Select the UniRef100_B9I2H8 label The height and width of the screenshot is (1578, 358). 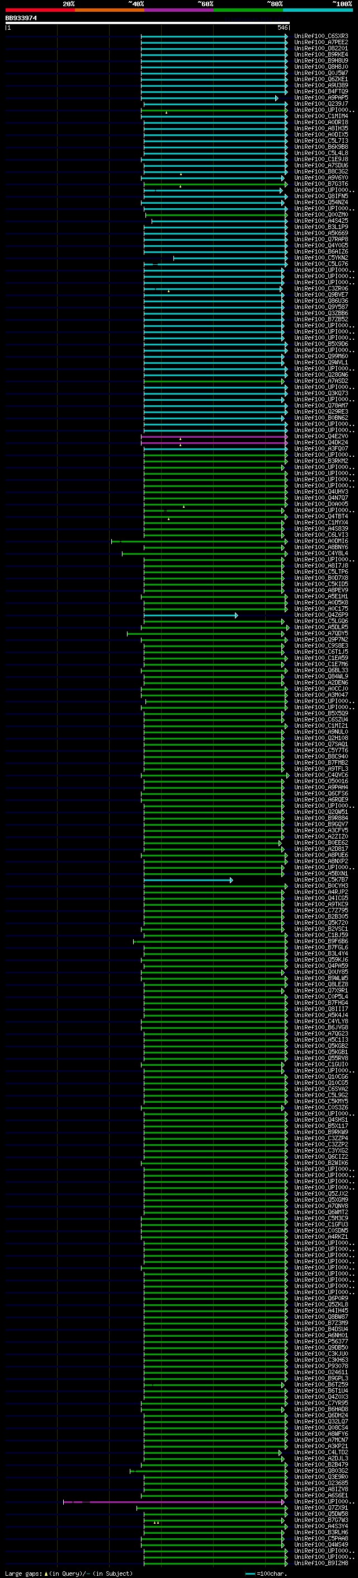[x=321, y=1563]
